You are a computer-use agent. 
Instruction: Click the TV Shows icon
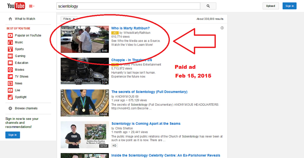pos(10,76)
